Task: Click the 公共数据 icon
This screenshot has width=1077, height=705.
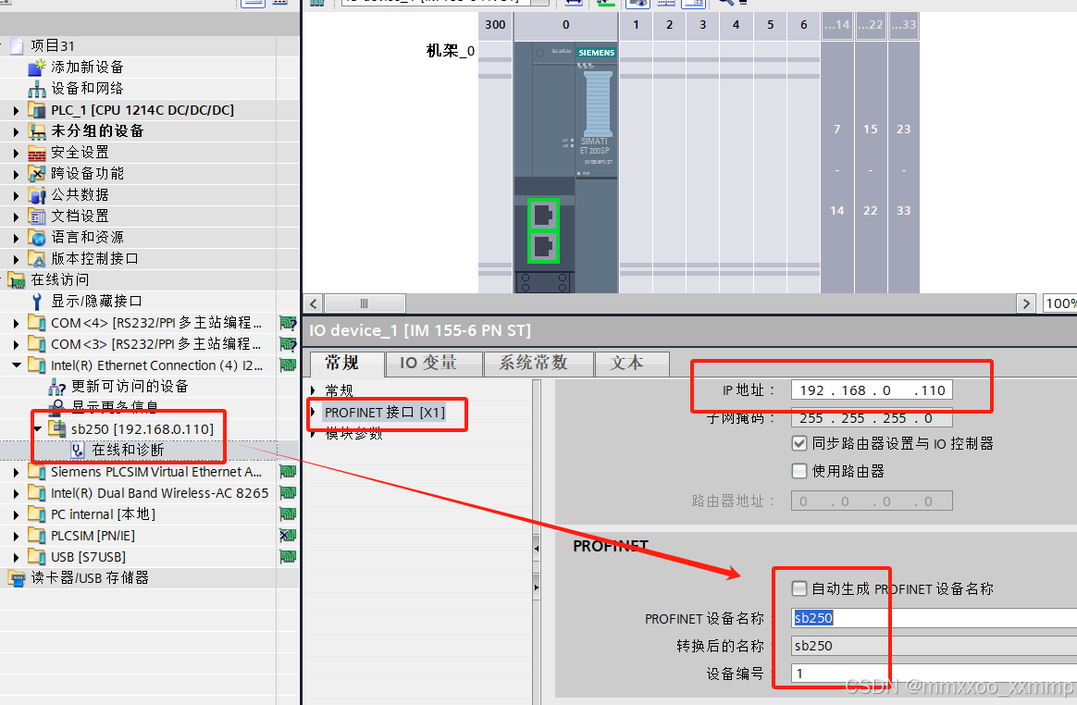Action: (37, 195)
